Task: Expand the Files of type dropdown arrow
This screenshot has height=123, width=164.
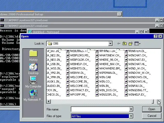Action: (131, 116)
